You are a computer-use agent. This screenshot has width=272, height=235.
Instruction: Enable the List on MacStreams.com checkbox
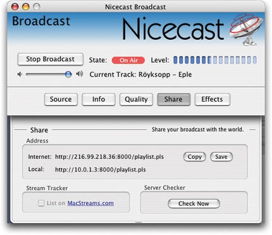41,203
